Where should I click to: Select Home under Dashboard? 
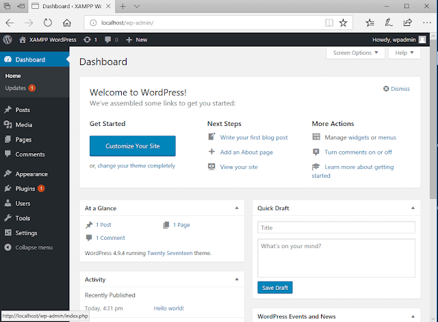13,76
